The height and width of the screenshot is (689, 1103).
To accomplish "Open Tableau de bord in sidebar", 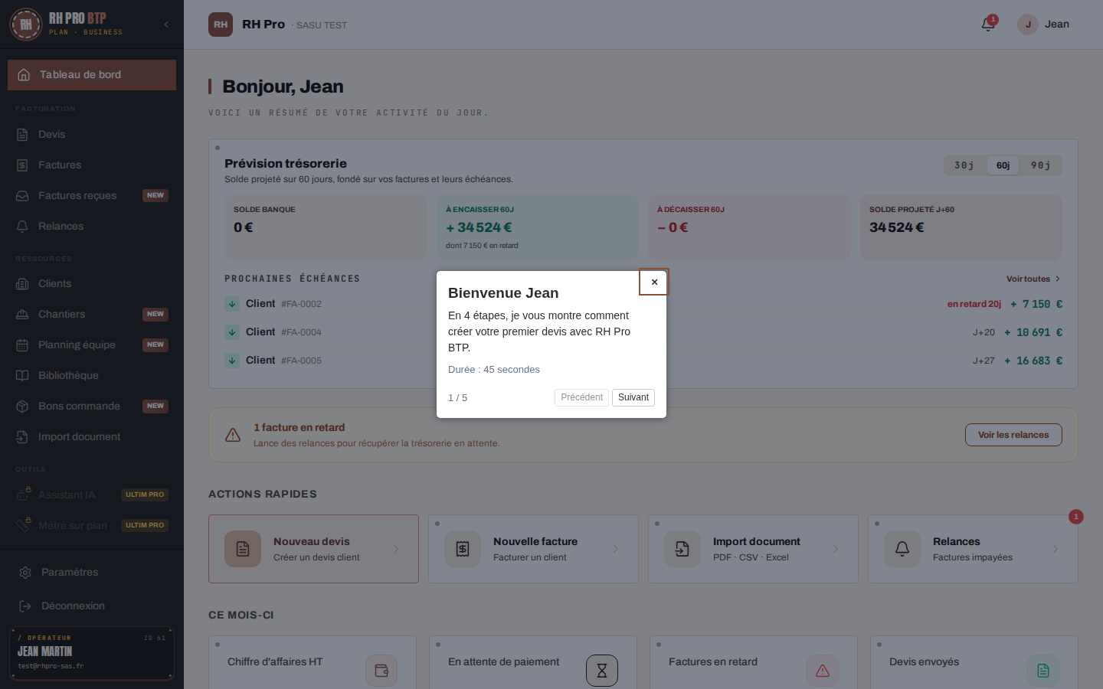I will [92, 75].
